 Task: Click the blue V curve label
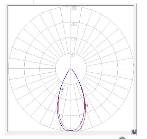62,89
